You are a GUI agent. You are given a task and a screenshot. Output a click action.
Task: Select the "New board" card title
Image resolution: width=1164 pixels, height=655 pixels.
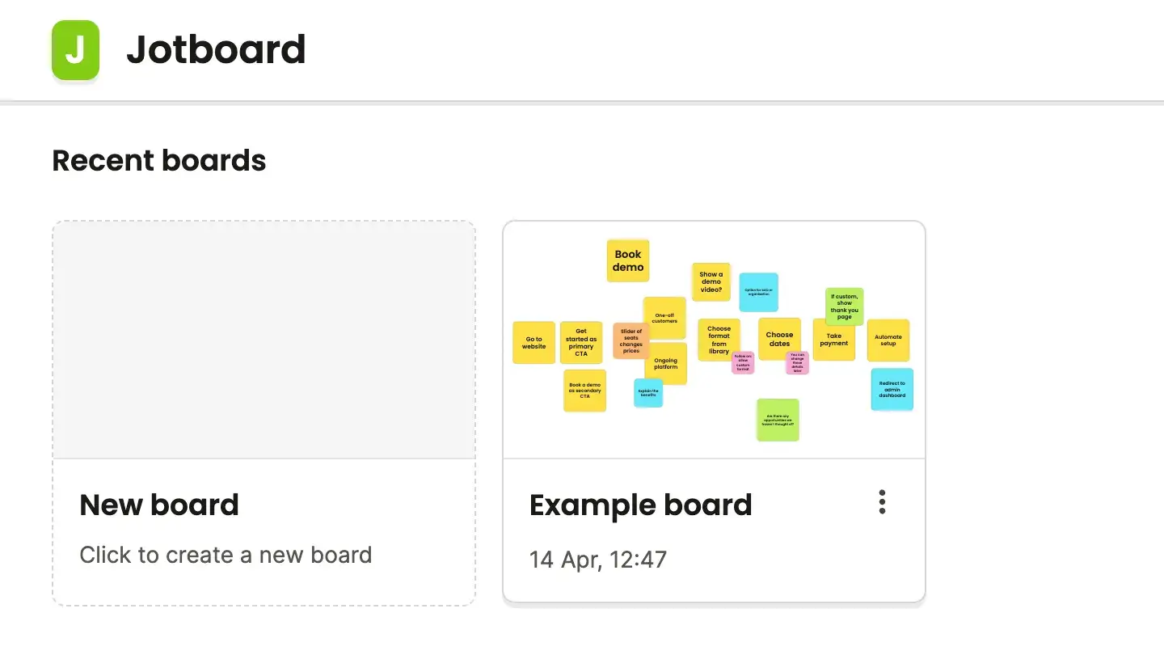coord(159,505)
